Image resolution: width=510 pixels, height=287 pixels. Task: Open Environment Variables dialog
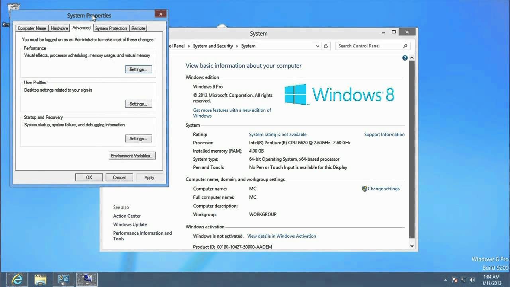tap(132, 156)
